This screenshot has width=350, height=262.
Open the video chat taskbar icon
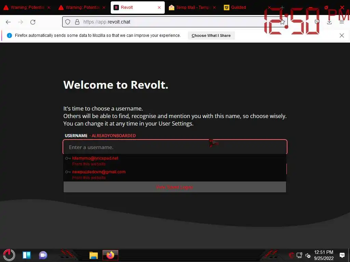click(43, 255)
